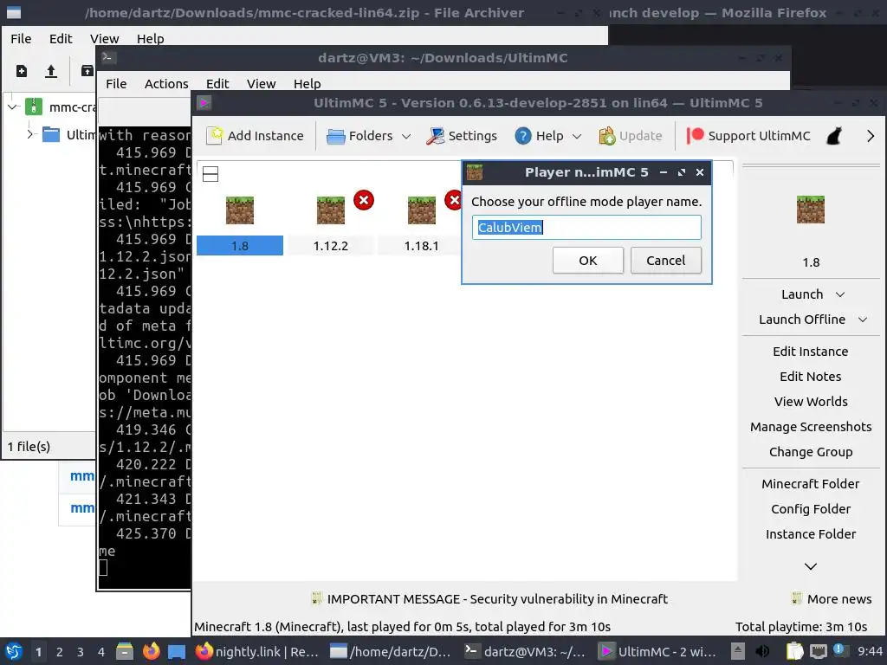This screenshot has height=665, width=887.
Task: Collapse the instance group toggle
Action: click(x=210, y=173)
